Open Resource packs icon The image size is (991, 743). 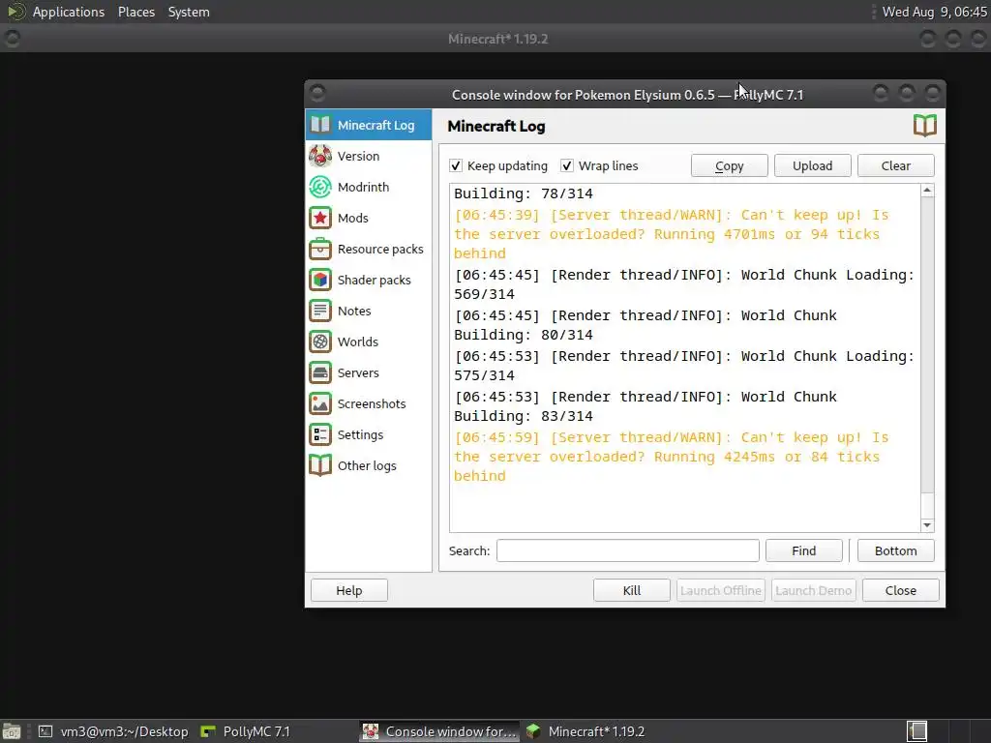point(320,249)
